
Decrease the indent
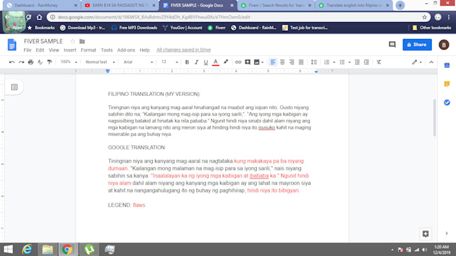click(357, 62)
